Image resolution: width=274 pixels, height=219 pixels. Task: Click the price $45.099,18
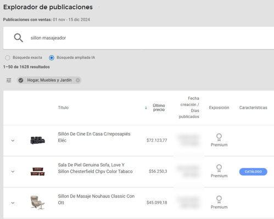pos(156,203)
